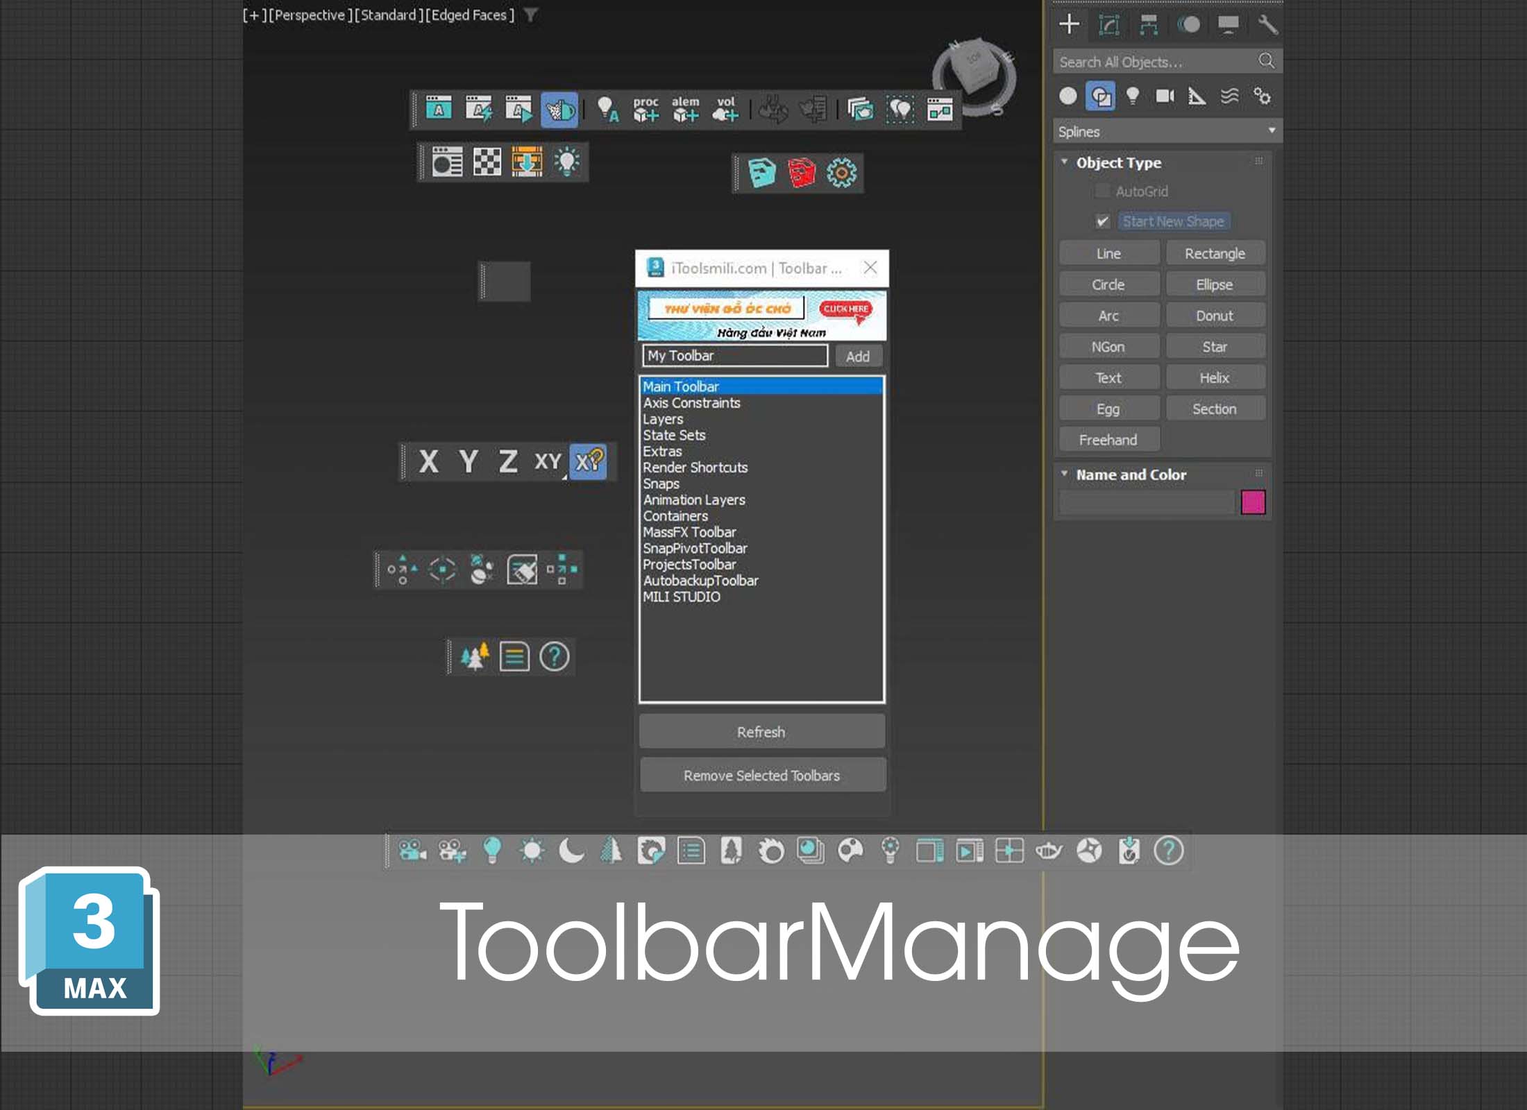This screenshot has height=1110, width=1527.
Task: Select Axis Constraints in toolbar list
Action: 691,403
